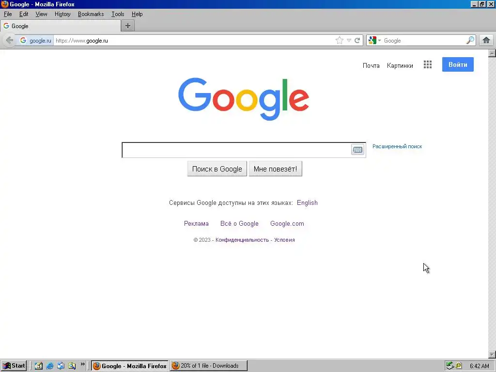
Task: Switch language via the English link
Action: 307,203
